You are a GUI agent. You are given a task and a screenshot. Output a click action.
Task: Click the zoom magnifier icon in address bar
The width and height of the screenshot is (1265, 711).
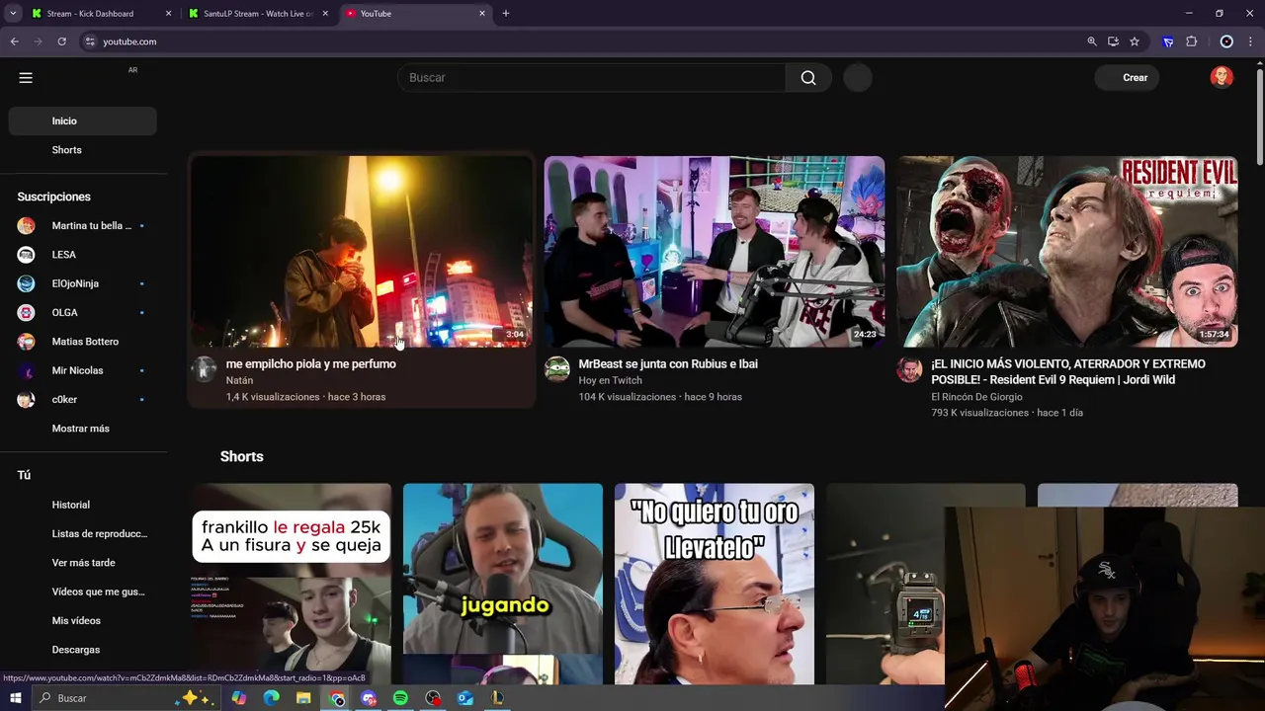click(x=1092, y=41)
